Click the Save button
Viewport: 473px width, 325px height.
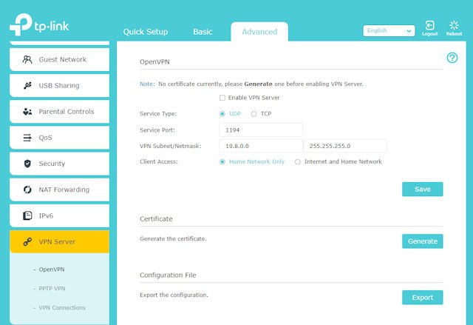coord(422,189)
